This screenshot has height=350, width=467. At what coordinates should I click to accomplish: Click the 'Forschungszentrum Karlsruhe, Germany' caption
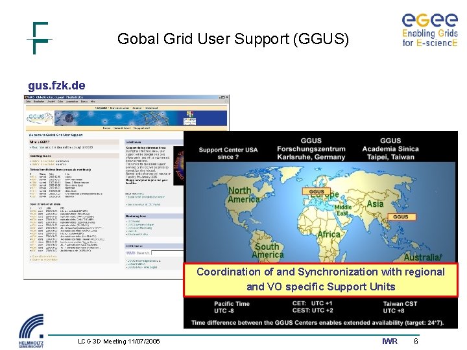[x=311, y=153]
